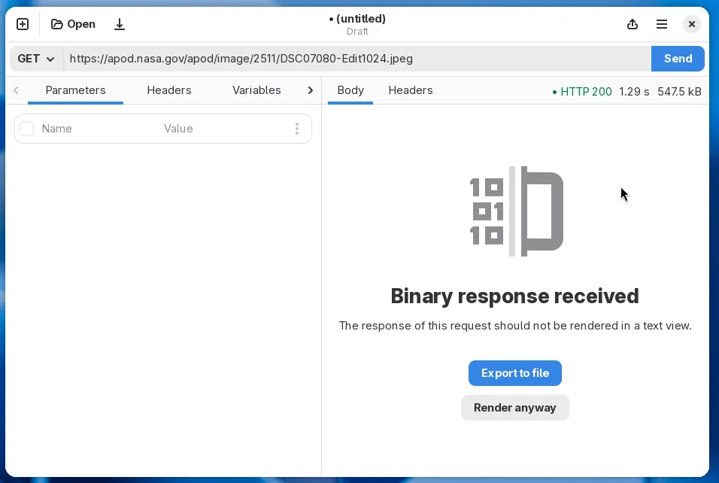Image resolution: width=719 pixels, height=483 pixels.
Task: Click the left chevron to scroll request tabs
Action: point(16,90)
